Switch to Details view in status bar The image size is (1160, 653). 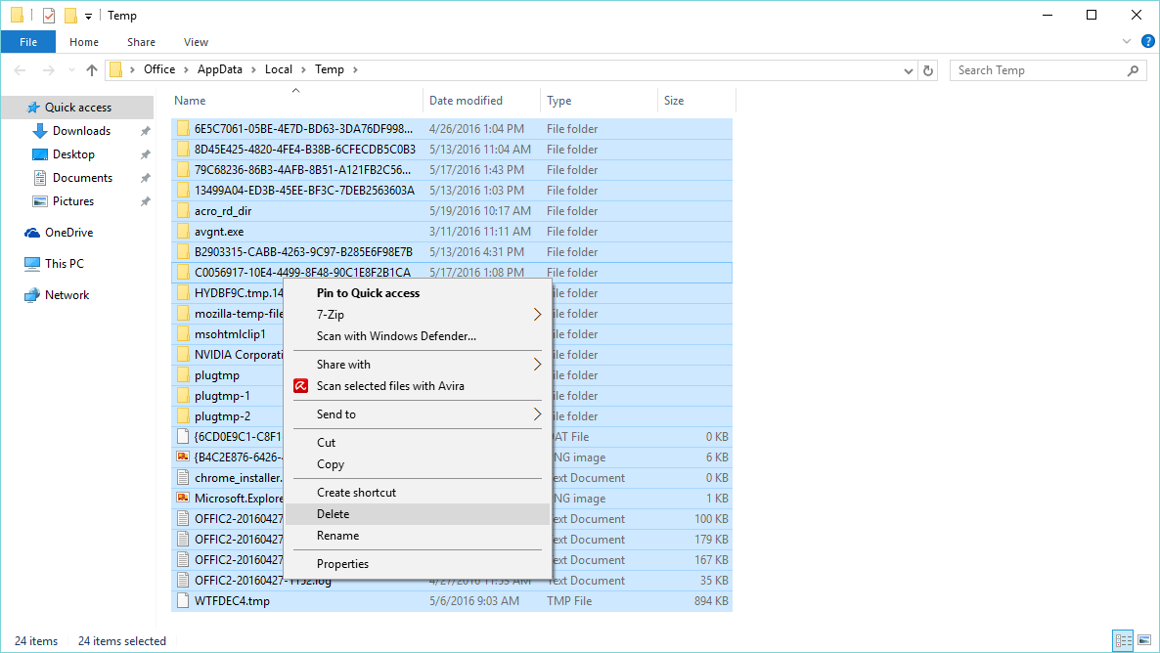coord(1123,640)
